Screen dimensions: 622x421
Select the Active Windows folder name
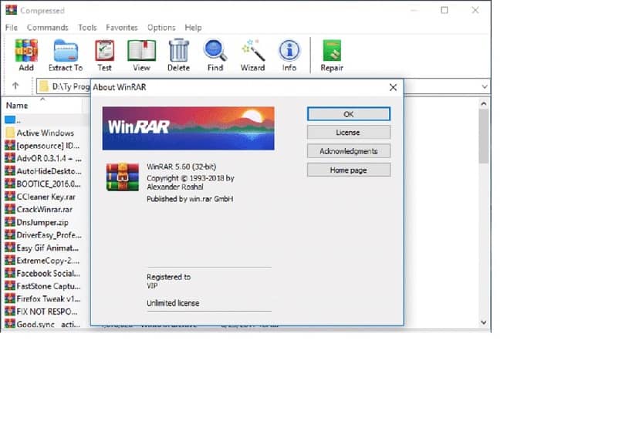46,133
